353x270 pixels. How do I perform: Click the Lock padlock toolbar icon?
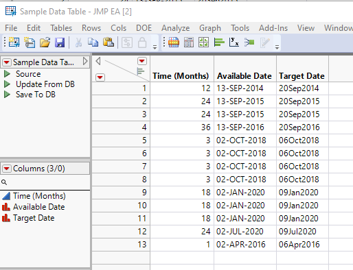[x=142, y=42]
